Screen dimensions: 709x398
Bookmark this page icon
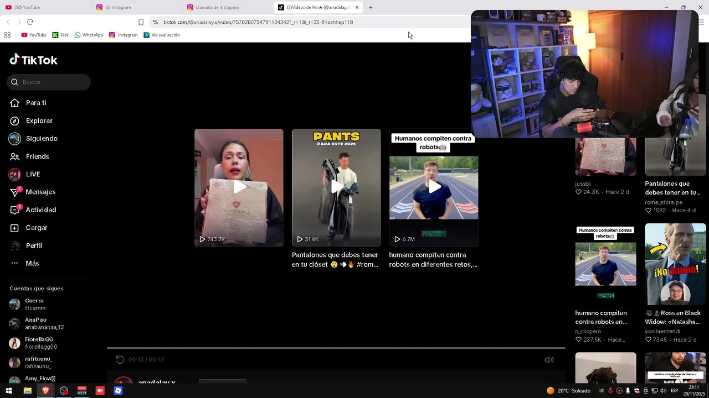141,22
